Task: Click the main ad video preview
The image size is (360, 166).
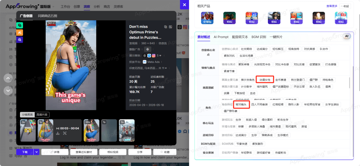Action: pyautogui.click(x=71, y=65)
